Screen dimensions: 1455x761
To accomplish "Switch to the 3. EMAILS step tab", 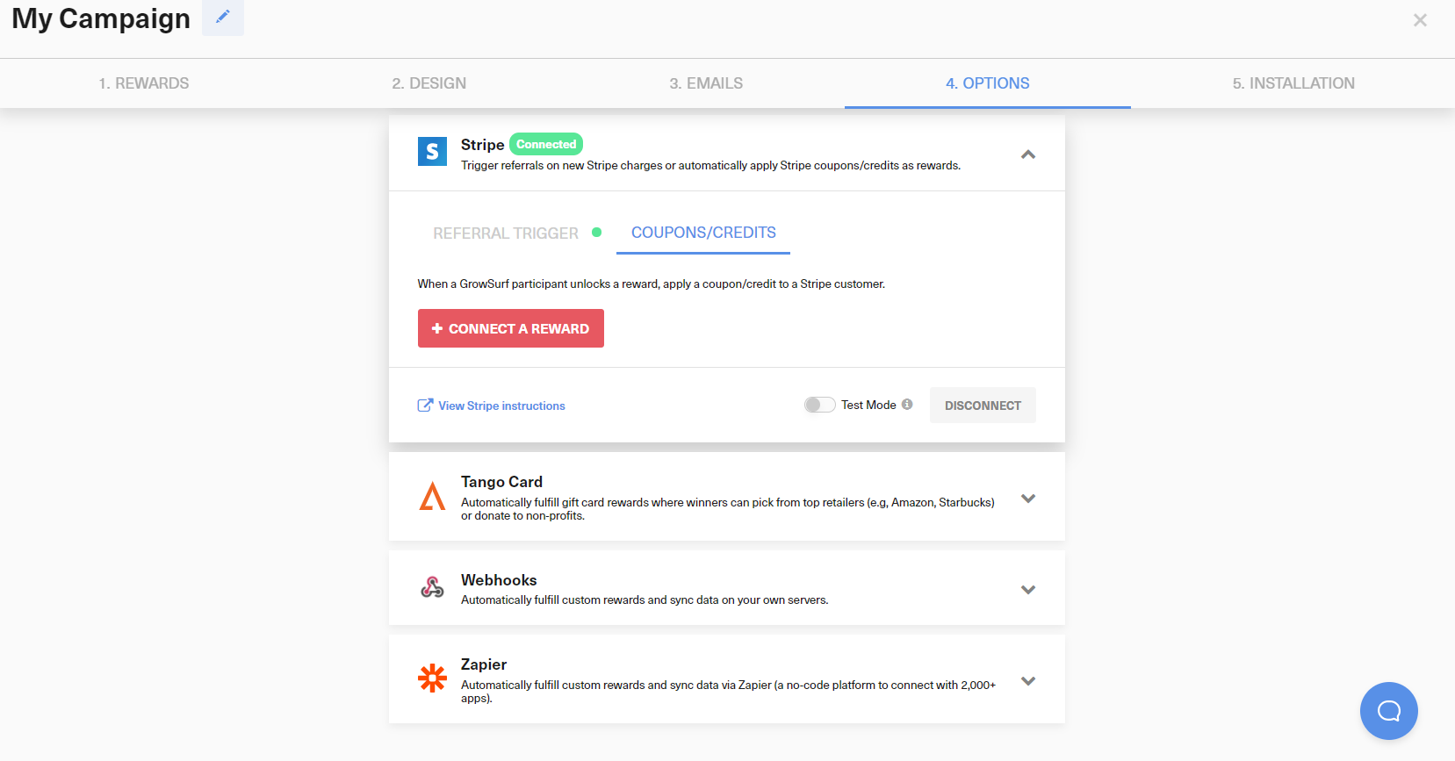I will [x=706, y=83].
